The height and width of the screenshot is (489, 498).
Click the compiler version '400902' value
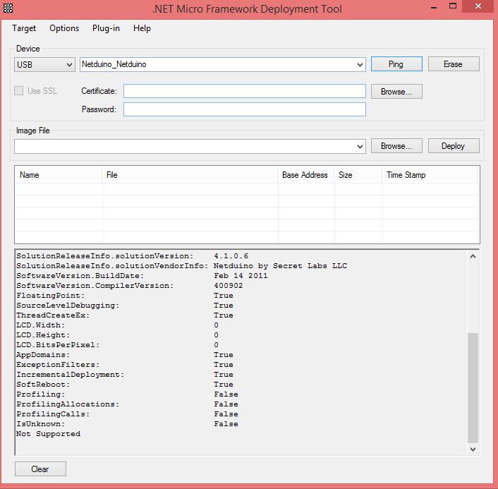[x=228, y=285]
